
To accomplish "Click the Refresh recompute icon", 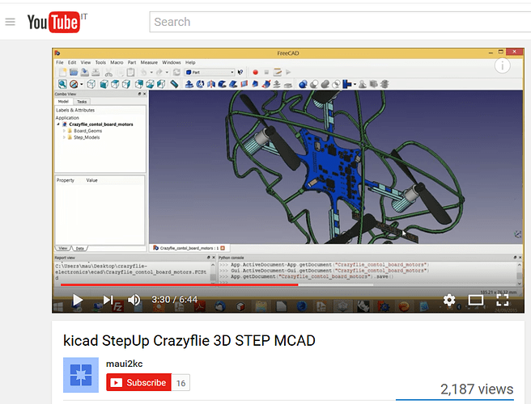I will 176,73.
